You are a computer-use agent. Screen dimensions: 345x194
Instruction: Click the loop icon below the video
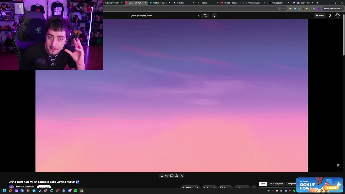coord(162,176)
